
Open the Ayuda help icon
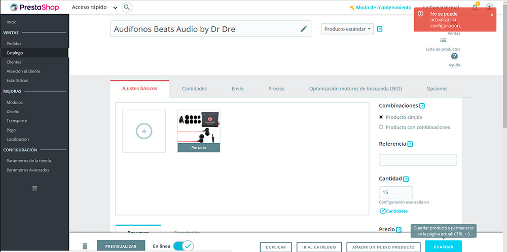(x=454, y=56)
